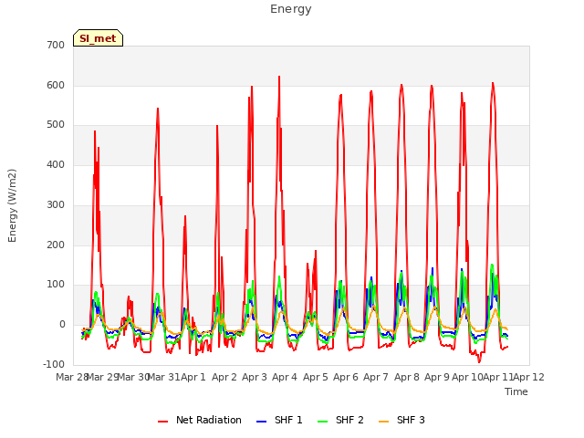Viewport: 584px width, 438px height.
Task: Click the Apr 2 x-axis date label
Action: coord(224,377)
